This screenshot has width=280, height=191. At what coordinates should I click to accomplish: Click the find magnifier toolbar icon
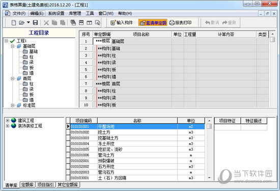pyautogui.click(x=98, y=23)
